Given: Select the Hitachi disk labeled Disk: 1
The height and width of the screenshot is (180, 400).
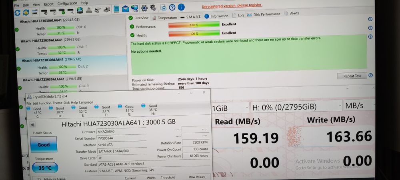Looking at the screenshot, I should pyautogui.click(x=71, y=47).
